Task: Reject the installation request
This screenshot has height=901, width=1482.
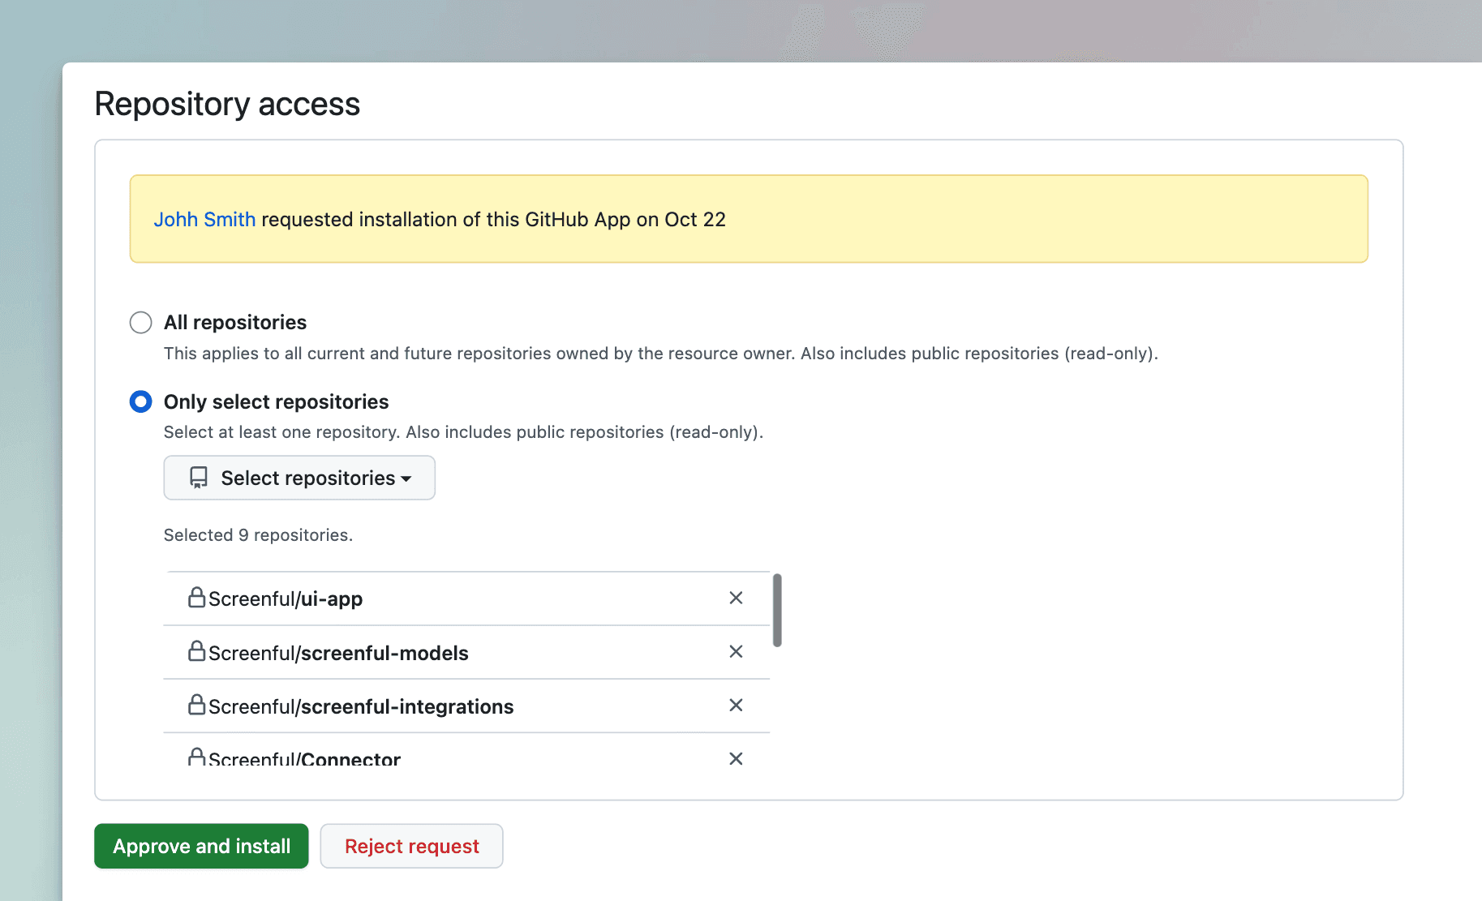Action: [411, 846]
